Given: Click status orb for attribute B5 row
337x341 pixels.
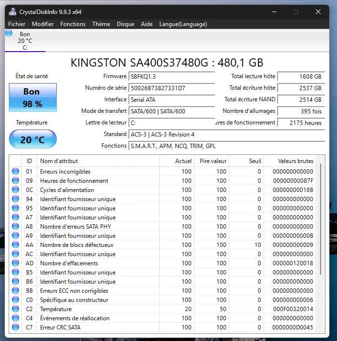Looking at the screenshot, I should [15, 272].
